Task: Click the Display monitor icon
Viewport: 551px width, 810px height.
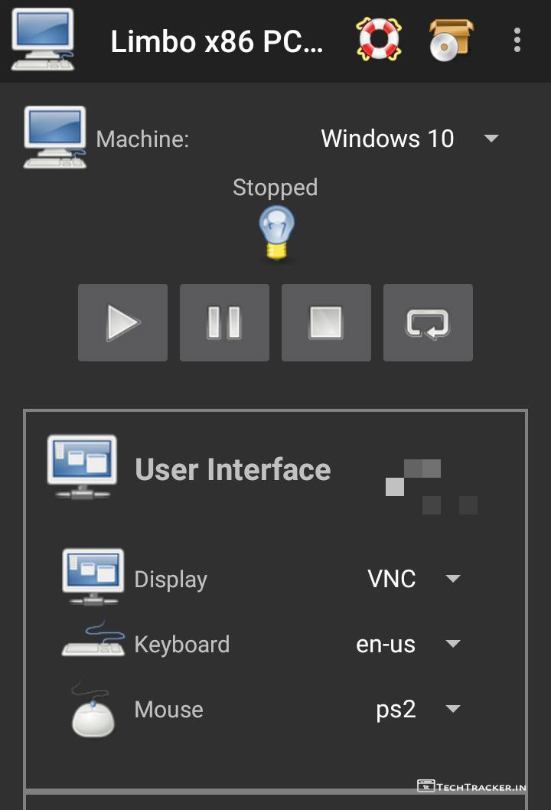Action: (93, 576)
